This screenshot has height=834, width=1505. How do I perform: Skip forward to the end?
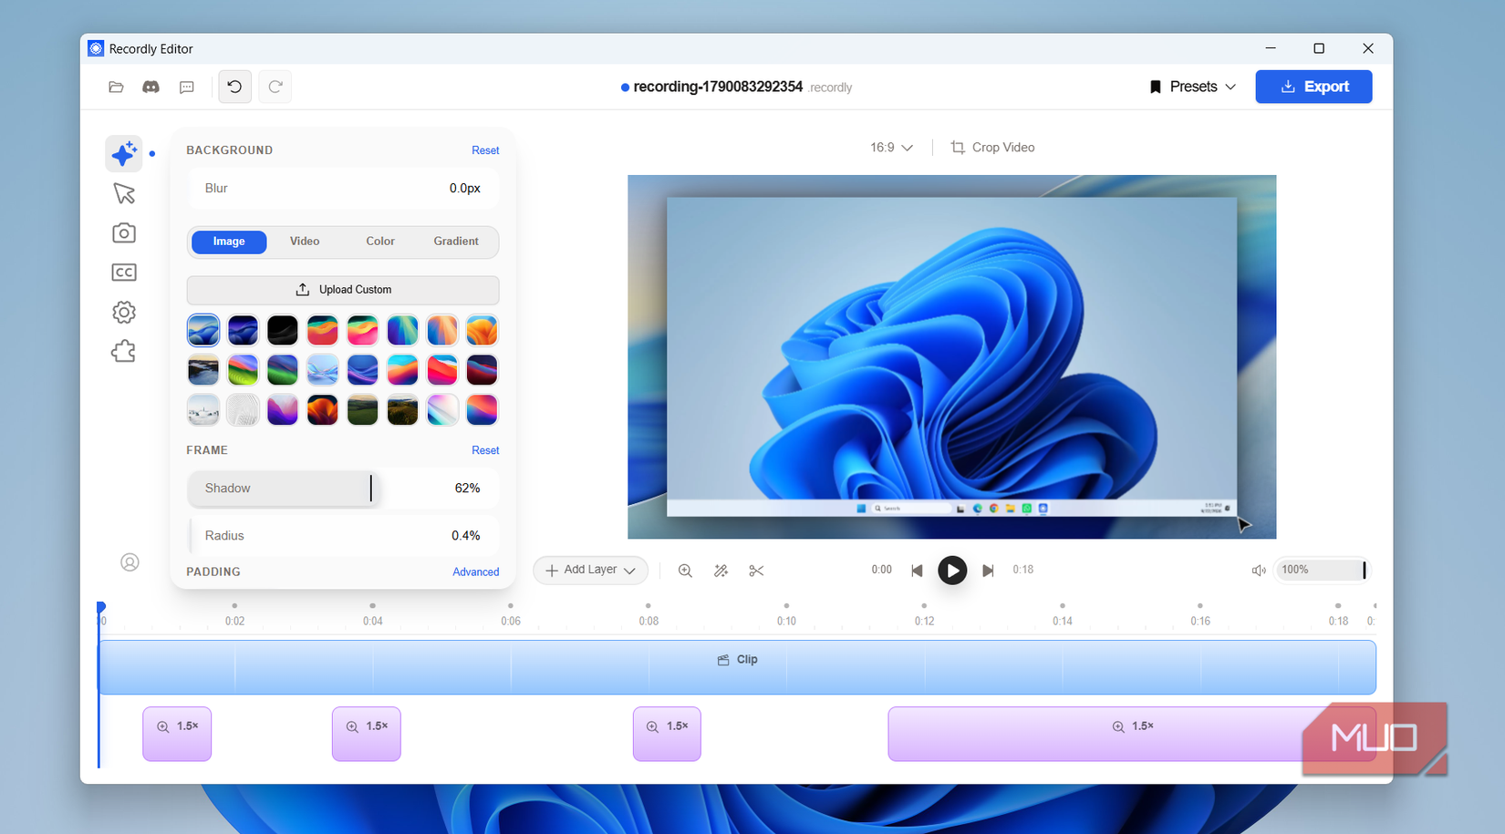pos(988,571)
